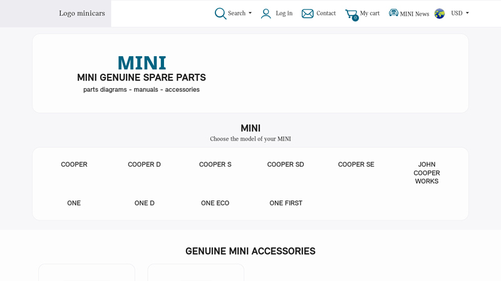Click the globe icon near USD
Screen dimensions: 501x281
(x=440, y=14)
